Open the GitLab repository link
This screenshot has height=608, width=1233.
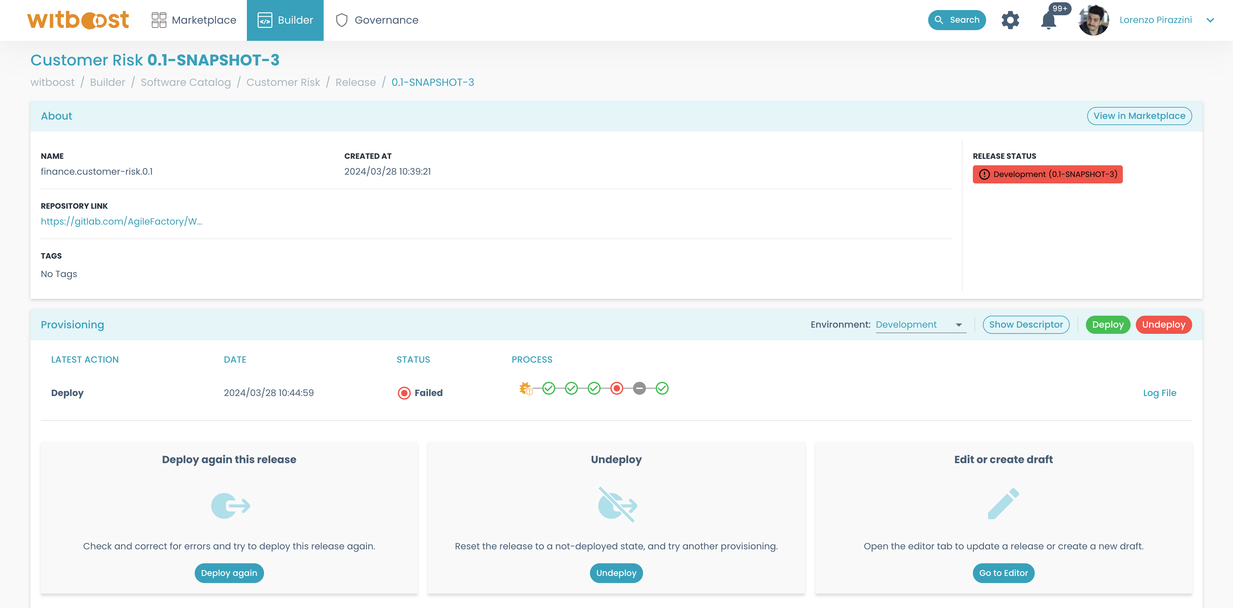tap(121, 221)
